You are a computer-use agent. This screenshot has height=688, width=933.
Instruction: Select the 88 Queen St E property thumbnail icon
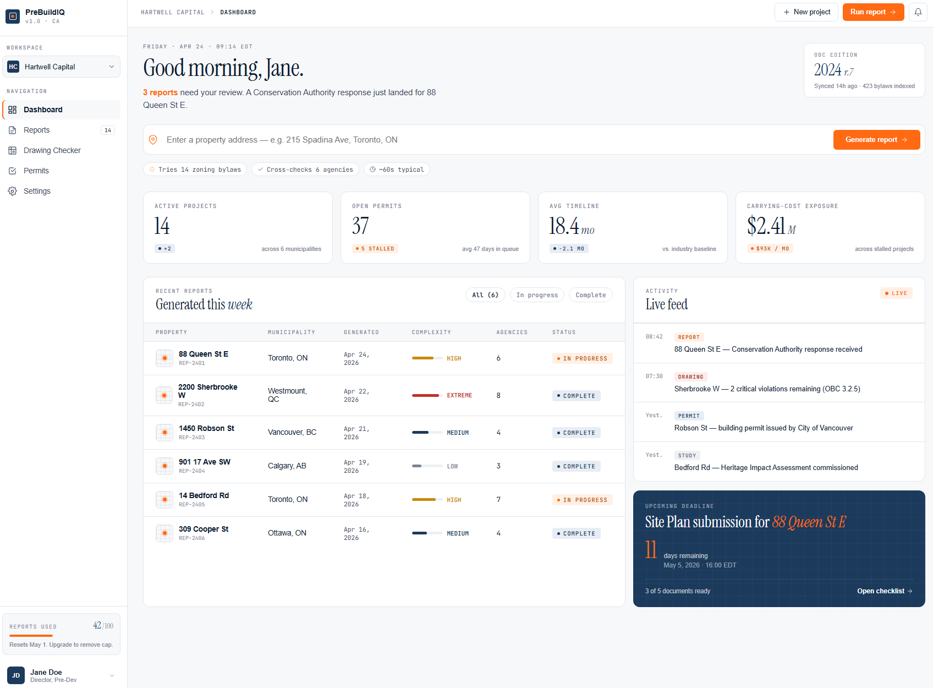[164, 358]
